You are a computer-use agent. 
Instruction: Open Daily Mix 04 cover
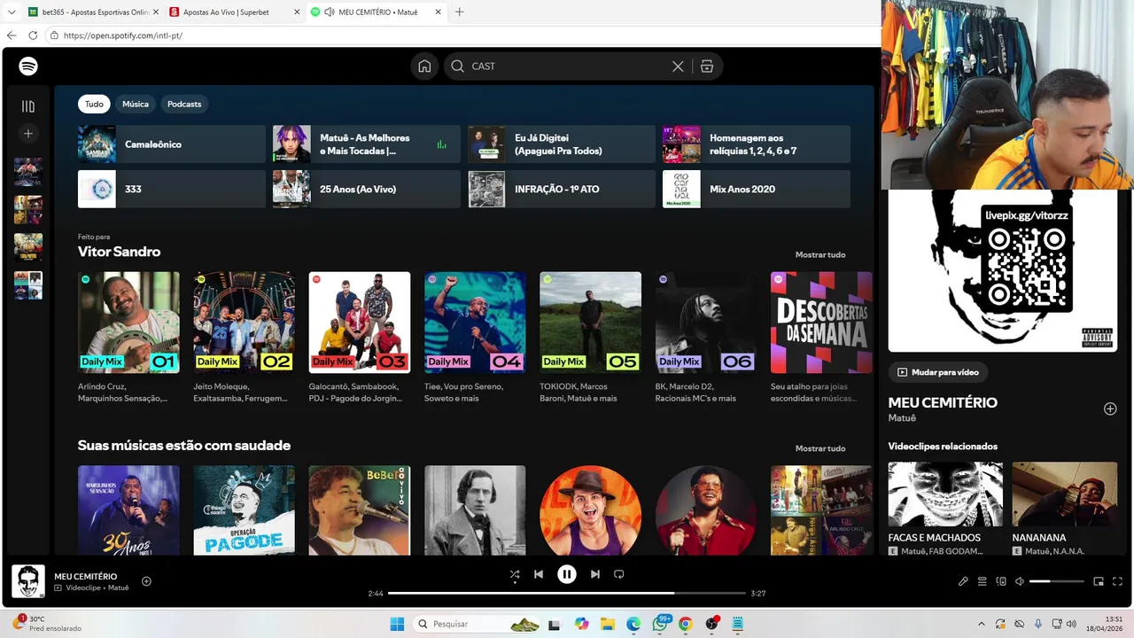475,323
